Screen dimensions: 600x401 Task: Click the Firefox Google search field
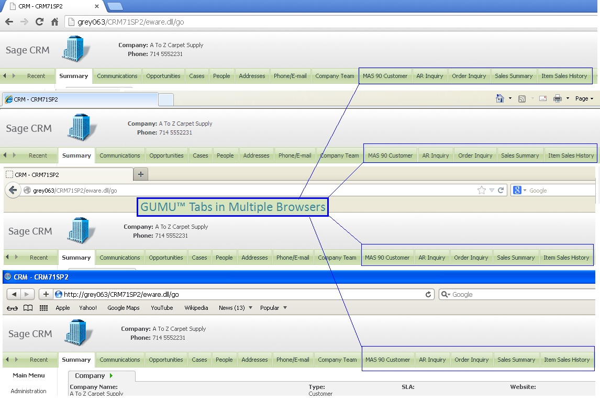point(561,190)
